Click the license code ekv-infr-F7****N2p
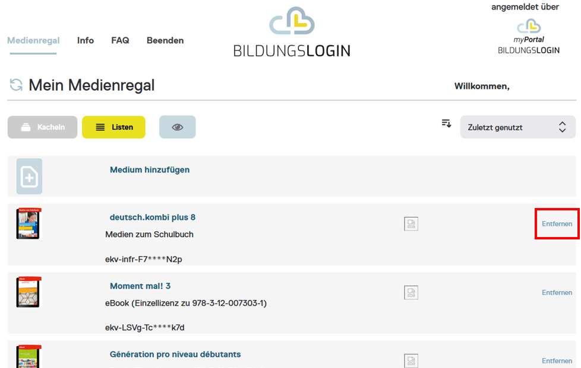The height and width of the screenshot is (368, 581). click(x=144, y=260)
